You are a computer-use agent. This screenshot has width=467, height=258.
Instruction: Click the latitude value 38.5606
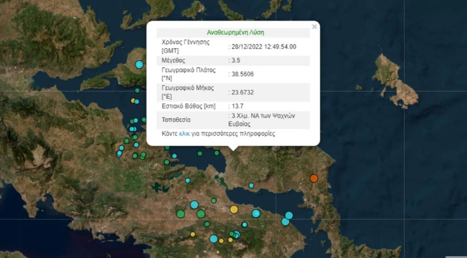point(242,74)
